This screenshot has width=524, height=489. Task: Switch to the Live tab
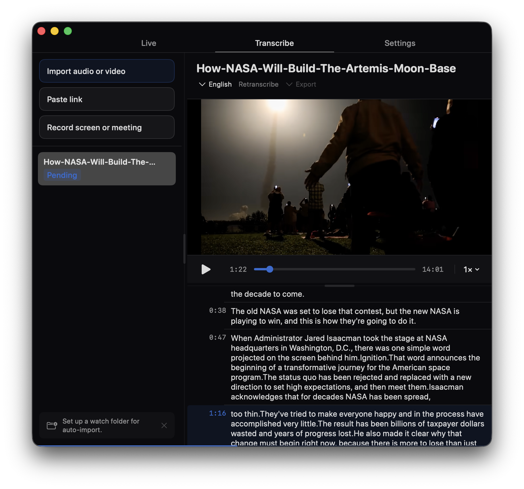149,43
